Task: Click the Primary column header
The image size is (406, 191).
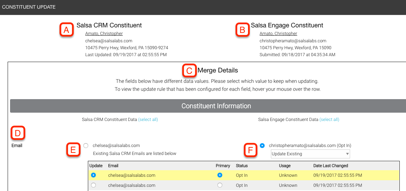Action: point(223,166)
